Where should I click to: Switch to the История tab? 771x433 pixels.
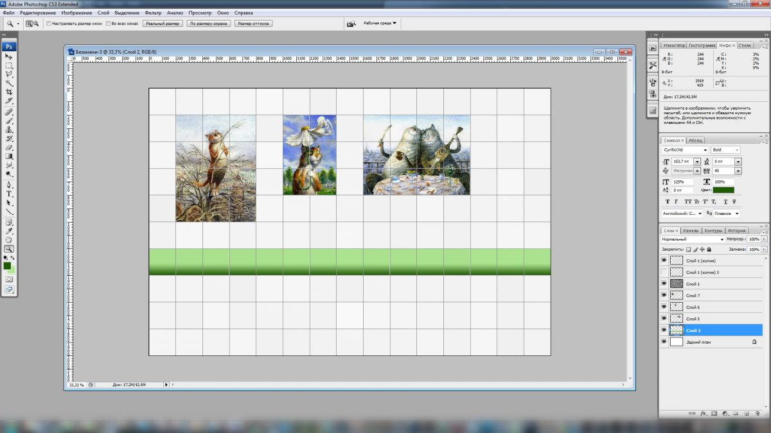pyautogui.click(x=737, y=230)
